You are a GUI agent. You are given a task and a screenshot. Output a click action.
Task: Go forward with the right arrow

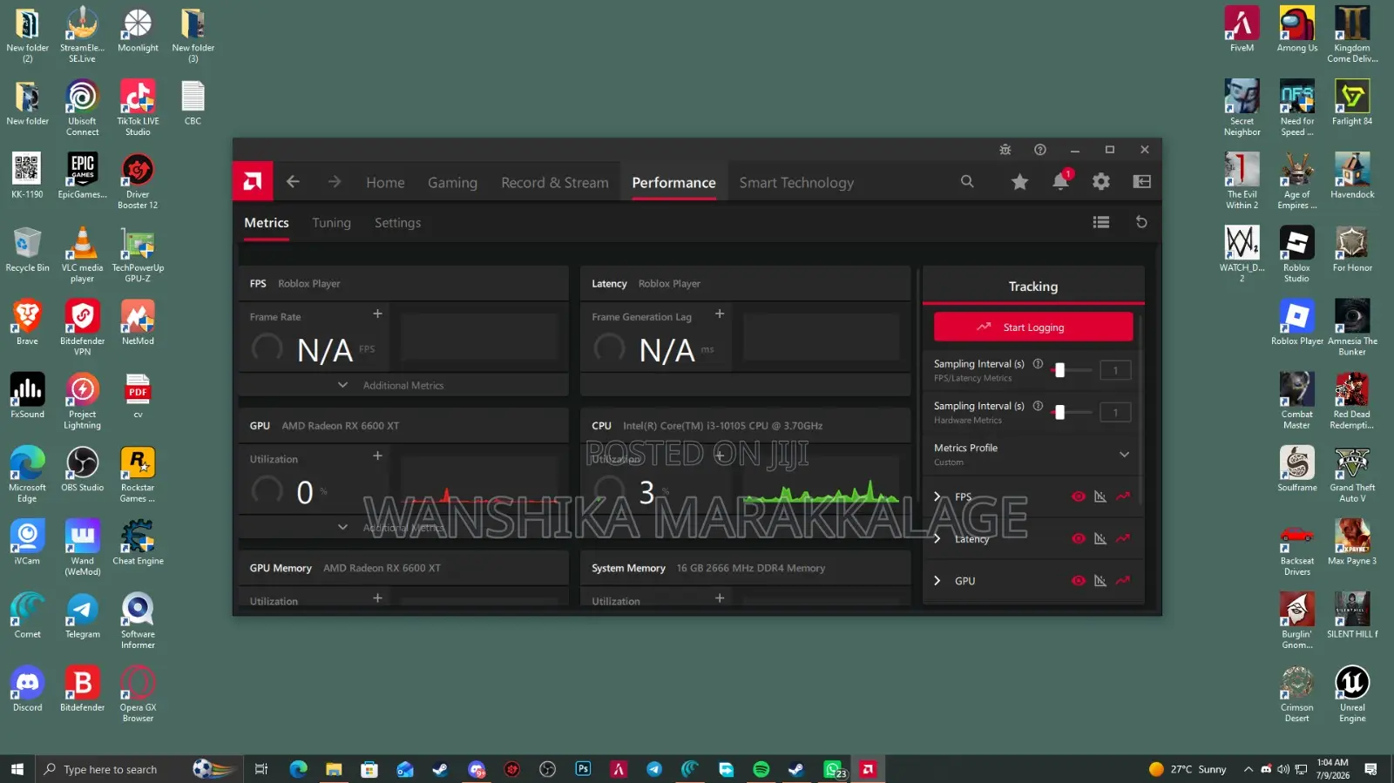[335, 182]
